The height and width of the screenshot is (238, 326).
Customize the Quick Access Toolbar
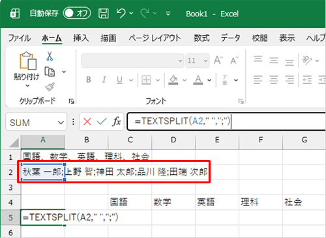click(168, 14)
